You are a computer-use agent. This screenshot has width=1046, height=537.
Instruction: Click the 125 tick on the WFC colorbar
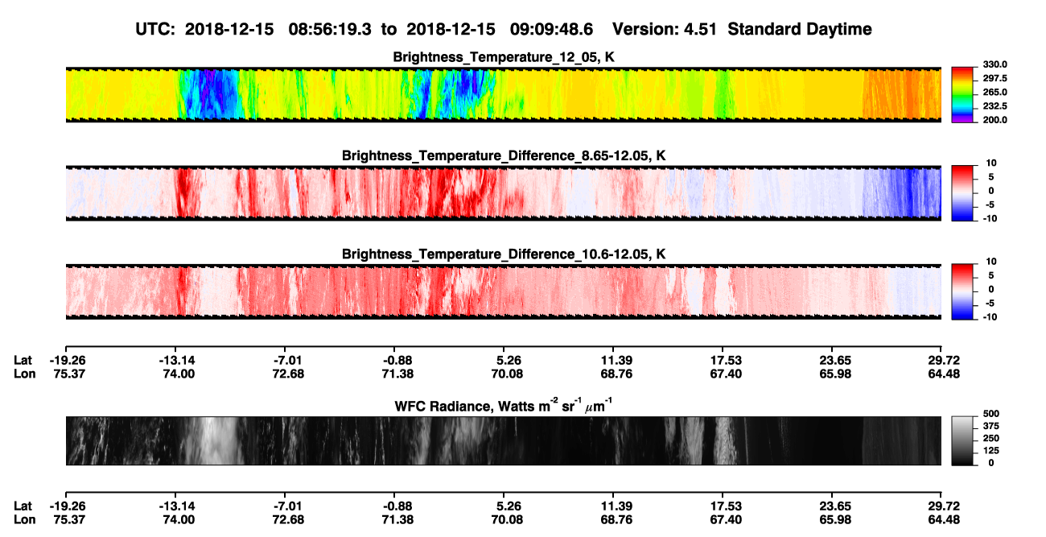coord(991,450)
